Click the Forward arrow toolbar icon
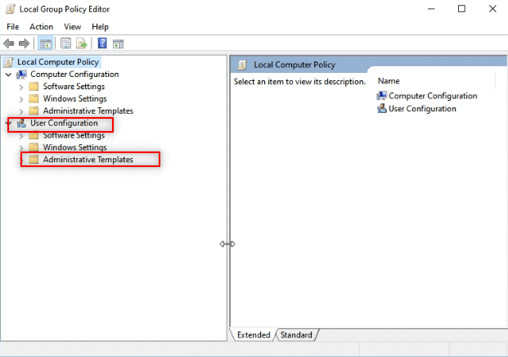The width and height of the screenshot is (508, 357). (24, 43)
